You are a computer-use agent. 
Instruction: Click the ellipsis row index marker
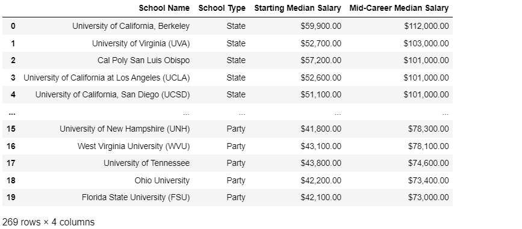click(x=12, y=113)
